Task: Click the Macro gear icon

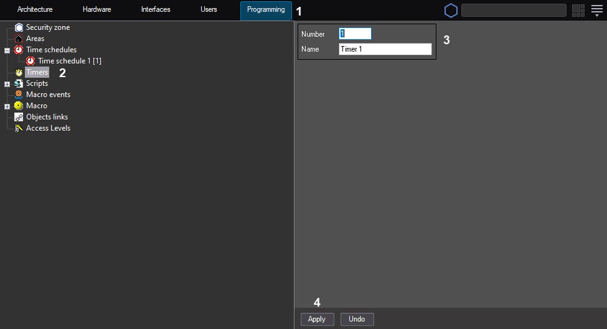Action: coord(19,106)
